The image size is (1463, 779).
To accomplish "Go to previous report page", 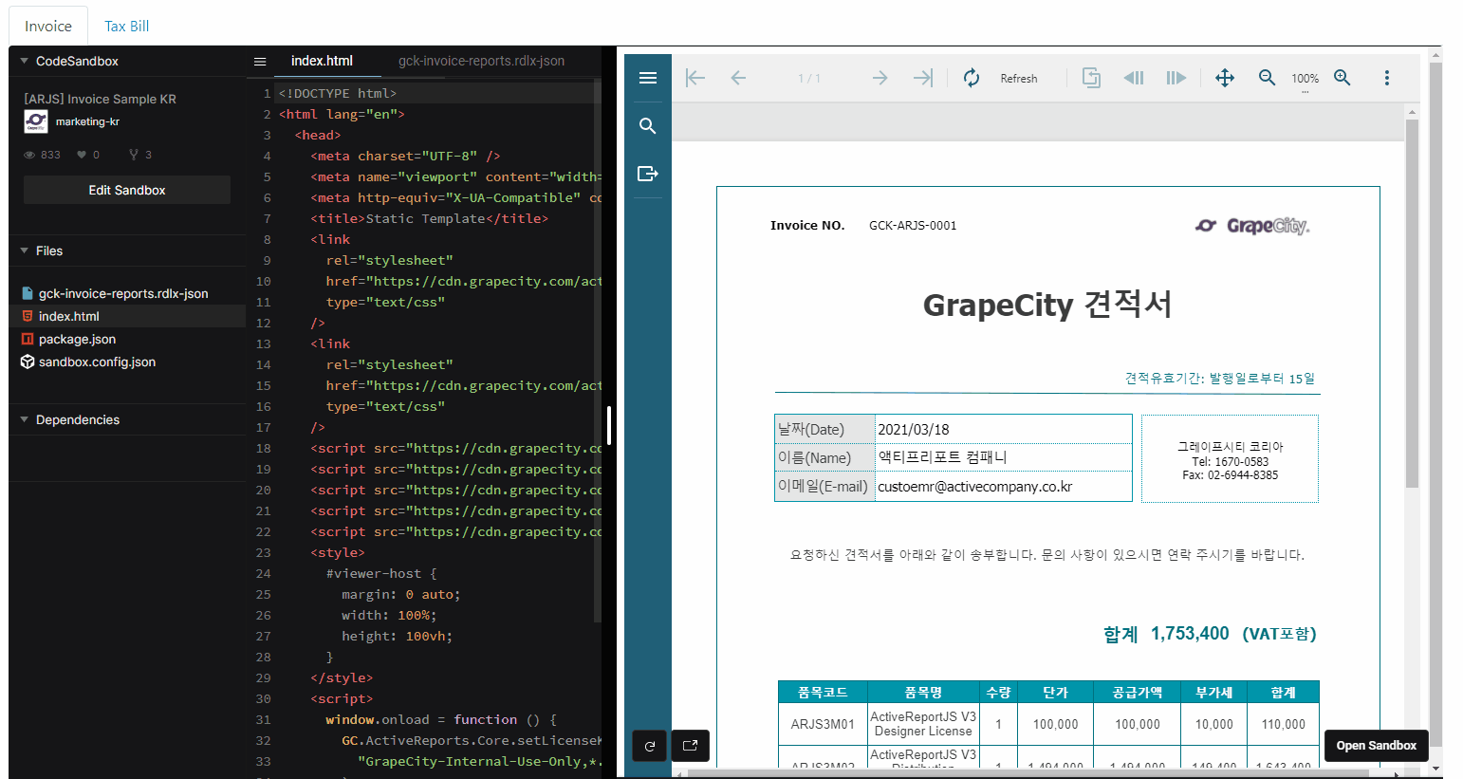I will pos(738,78).
